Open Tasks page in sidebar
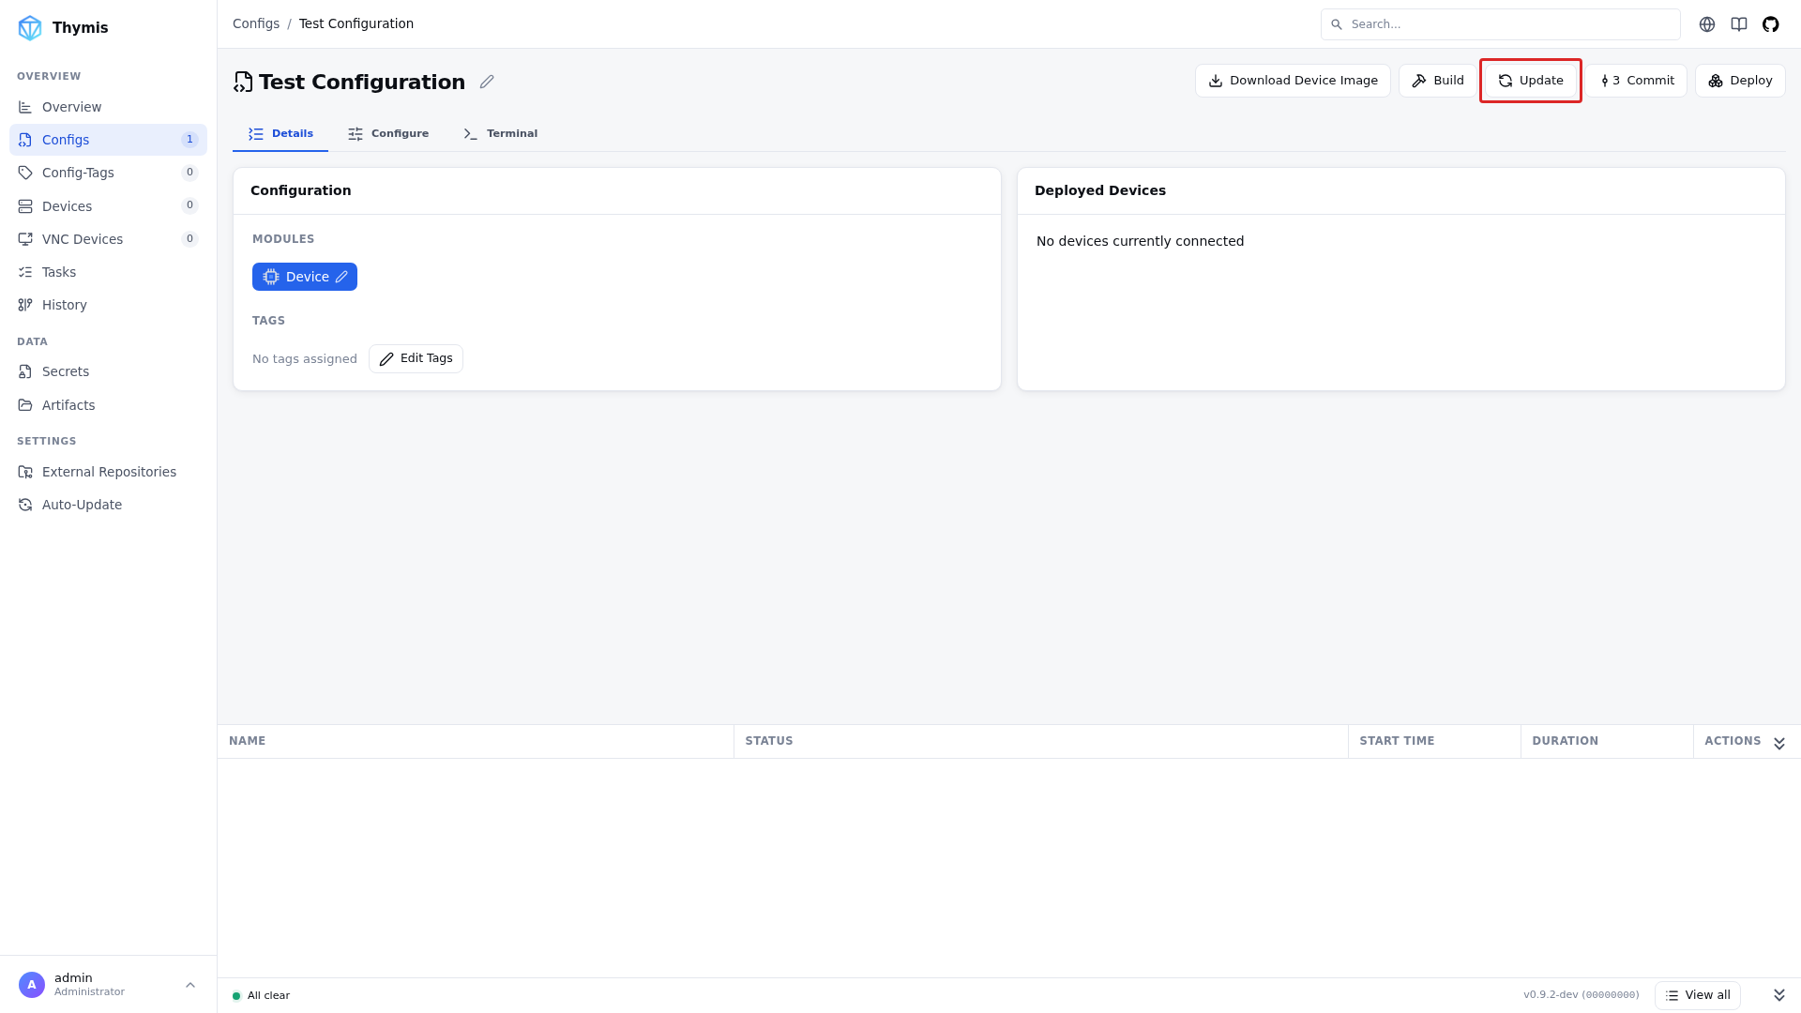 point(108,272)
